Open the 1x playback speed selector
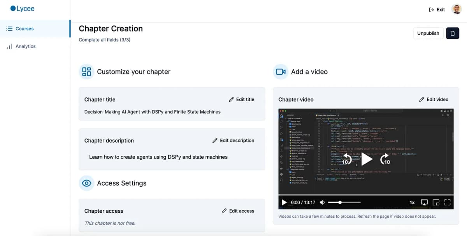Viewport: 467px width, 236px height. (412, 203)
